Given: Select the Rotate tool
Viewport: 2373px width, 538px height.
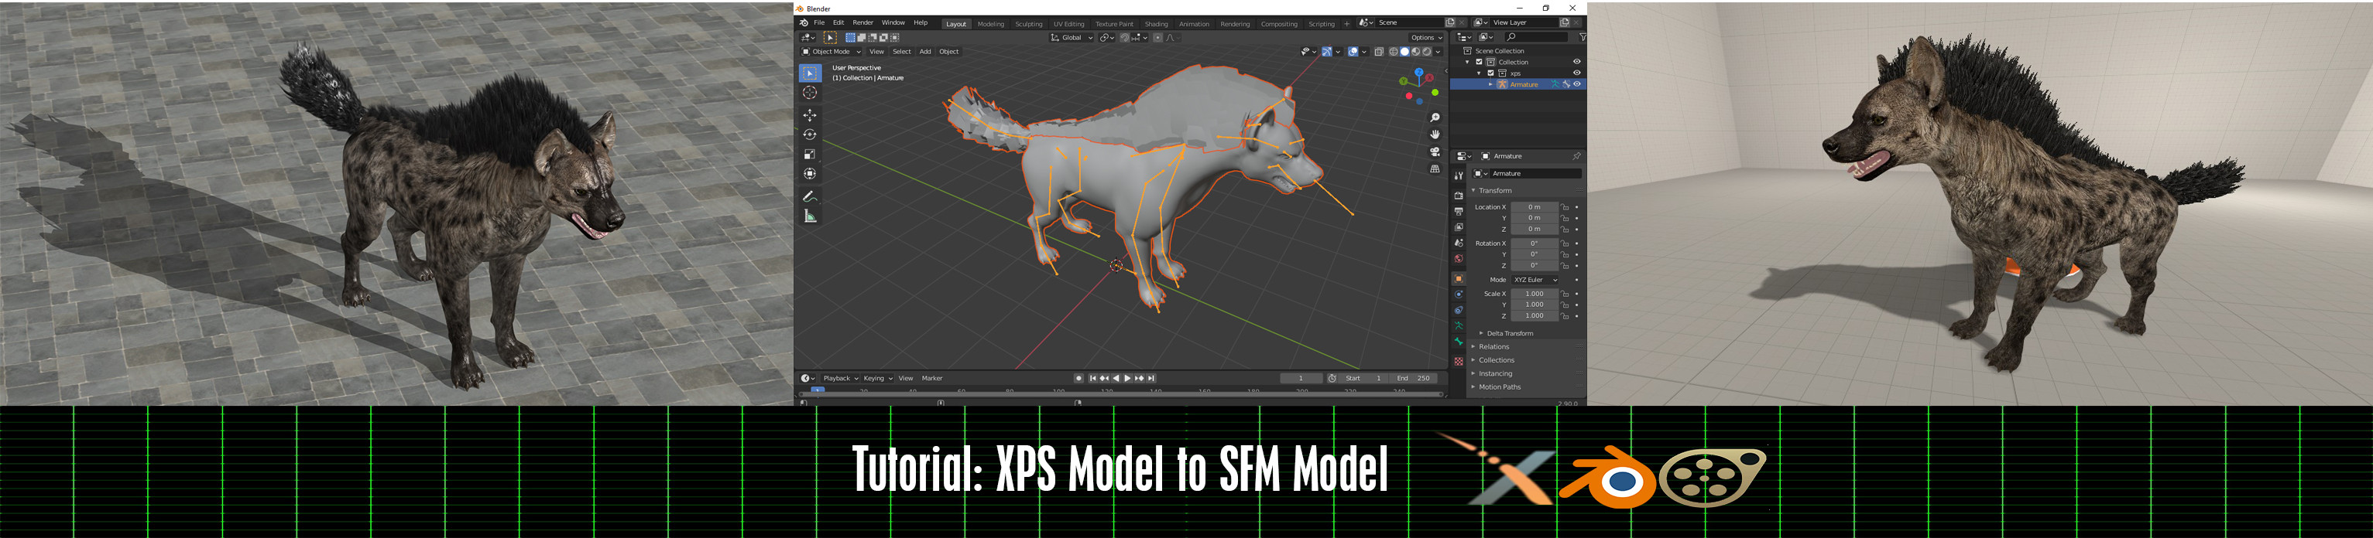Looking at the screenshot, I should point(810,134).
